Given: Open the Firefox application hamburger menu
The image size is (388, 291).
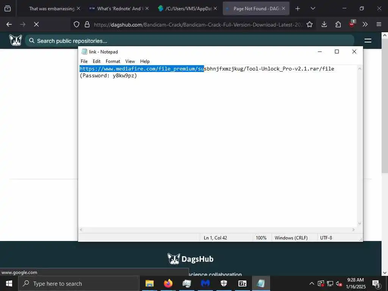Looking at the screenshot, I should (379, 24).
